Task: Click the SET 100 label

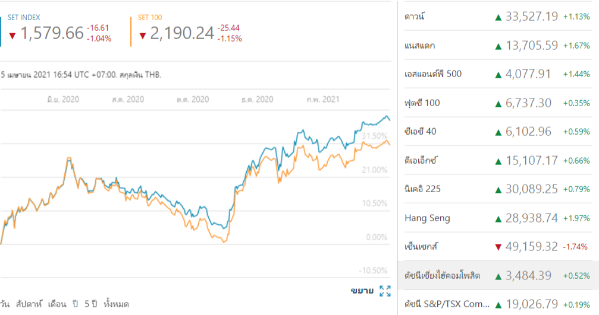Action: coord(150,18)
